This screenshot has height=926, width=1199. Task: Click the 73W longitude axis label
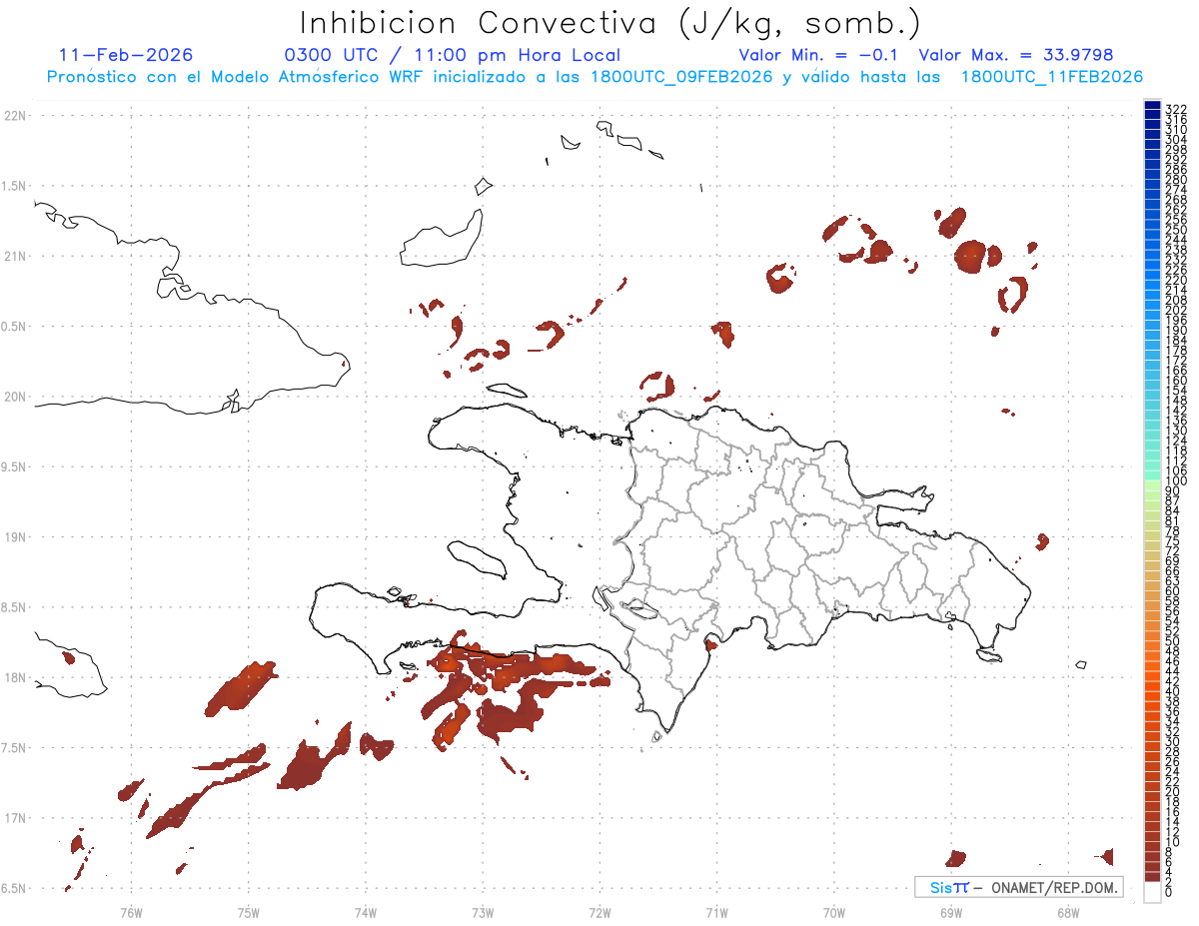[483, 912]
